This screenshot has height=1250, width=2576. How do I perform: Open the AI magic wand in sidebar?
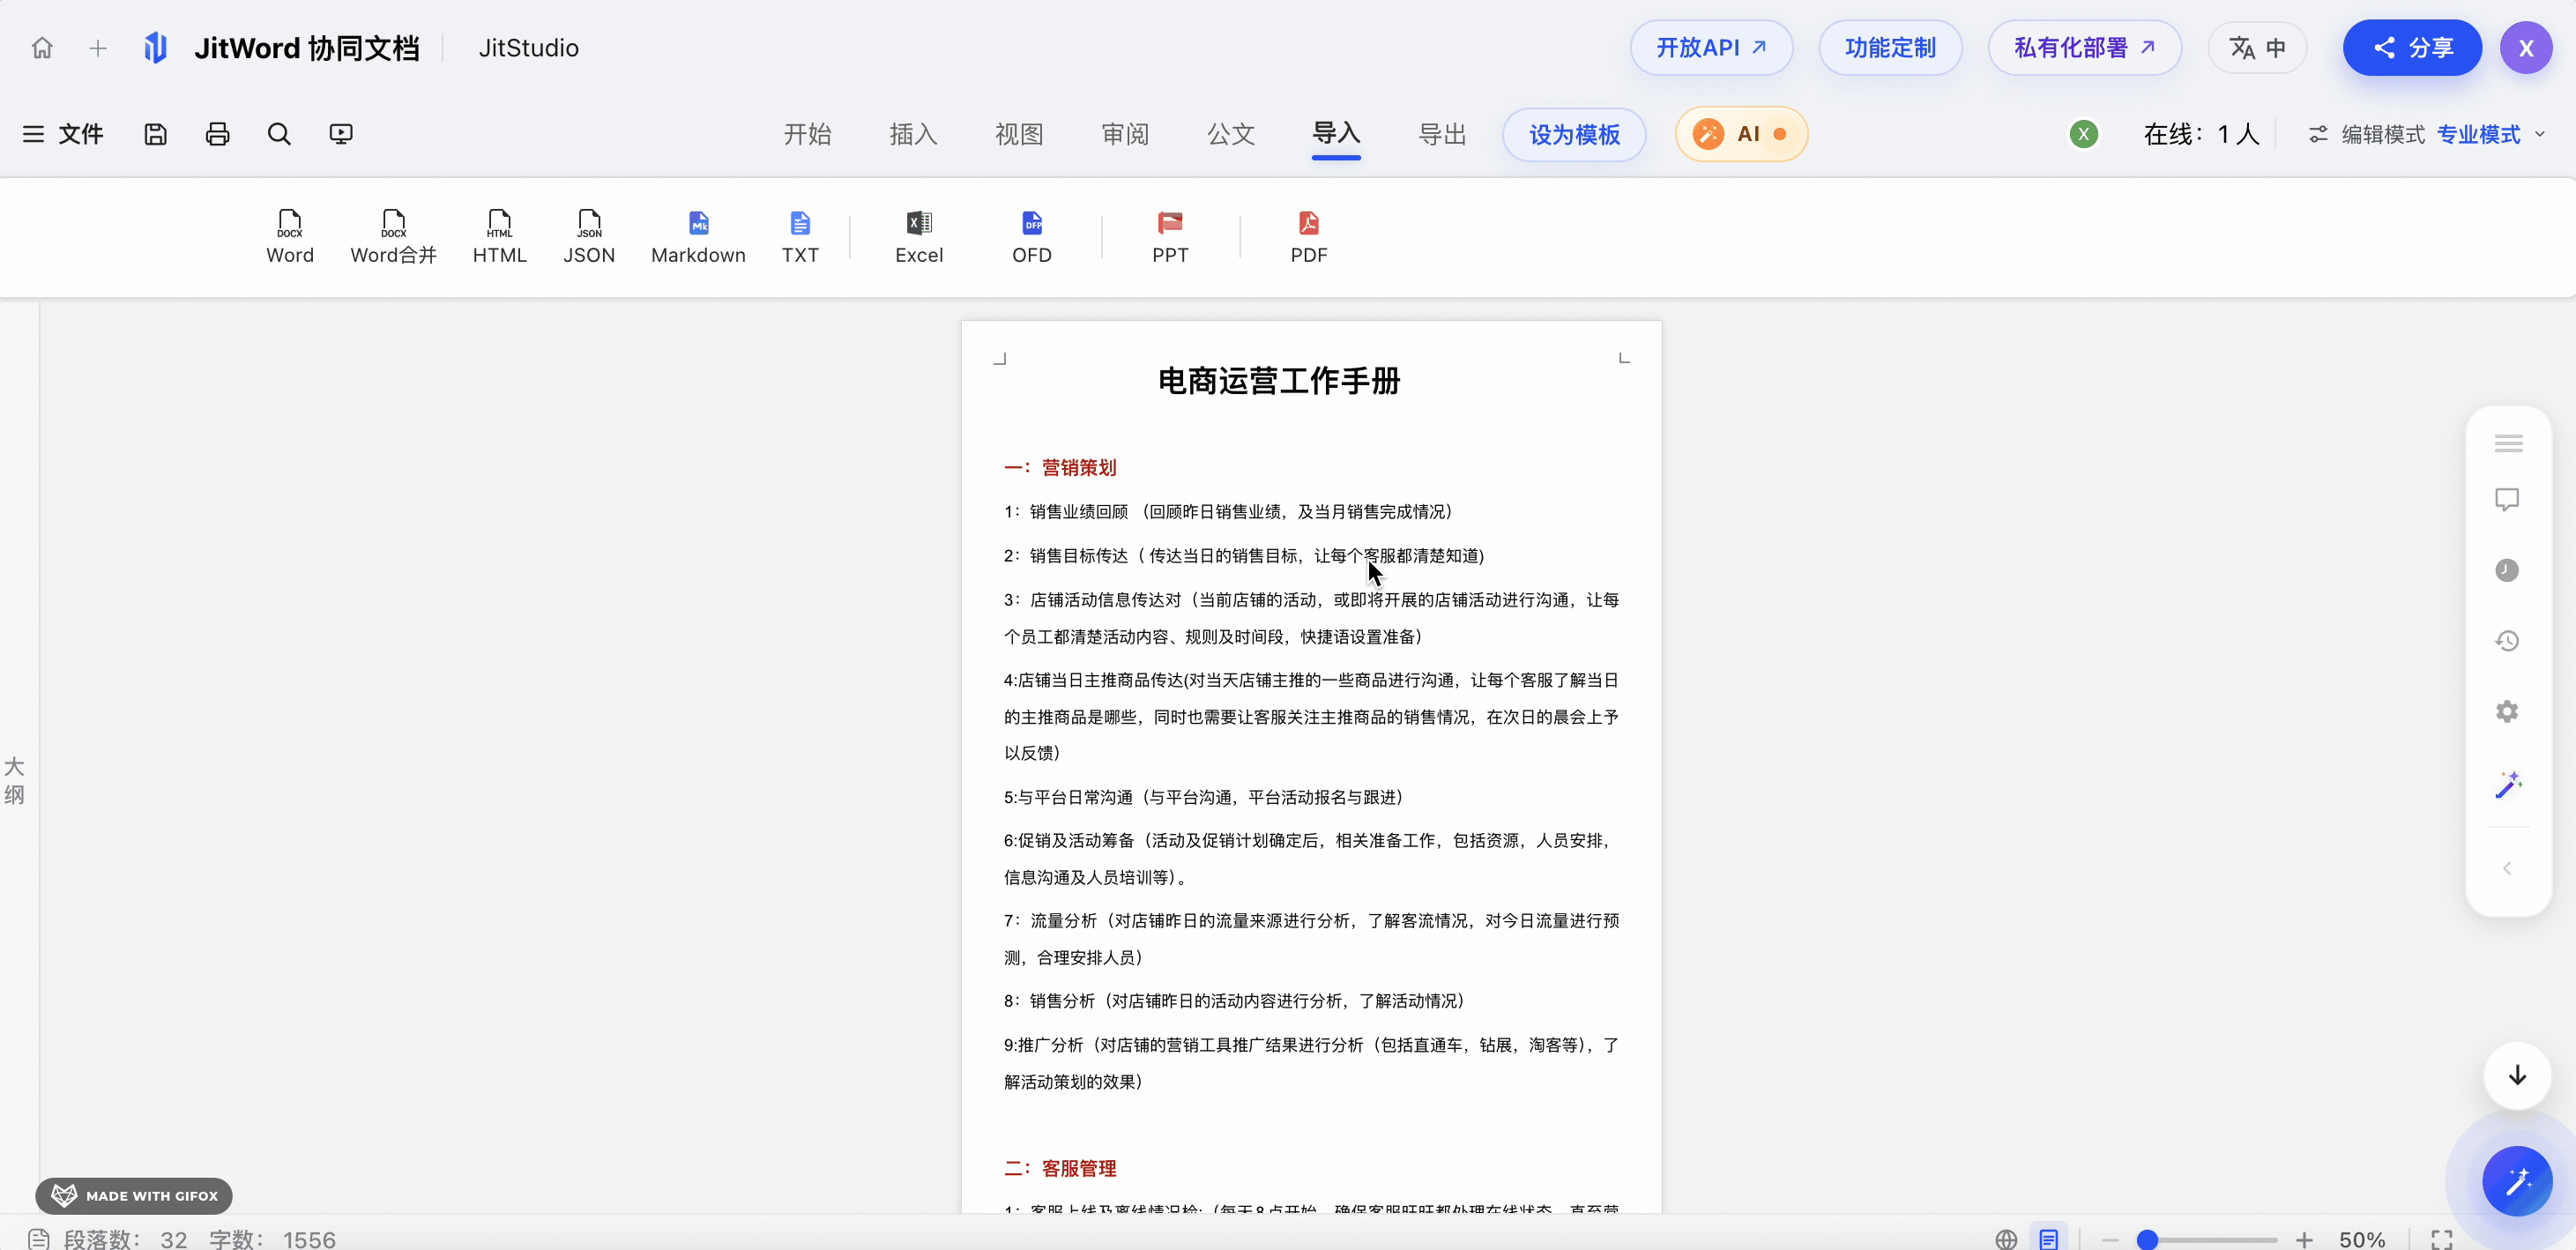[2507, 785]
